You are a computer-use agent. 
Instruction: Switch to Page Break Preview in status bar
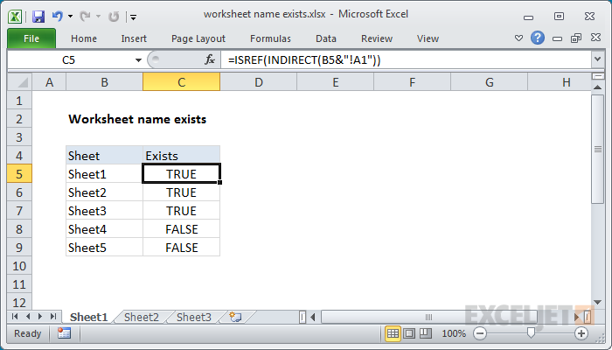point(426,333)
